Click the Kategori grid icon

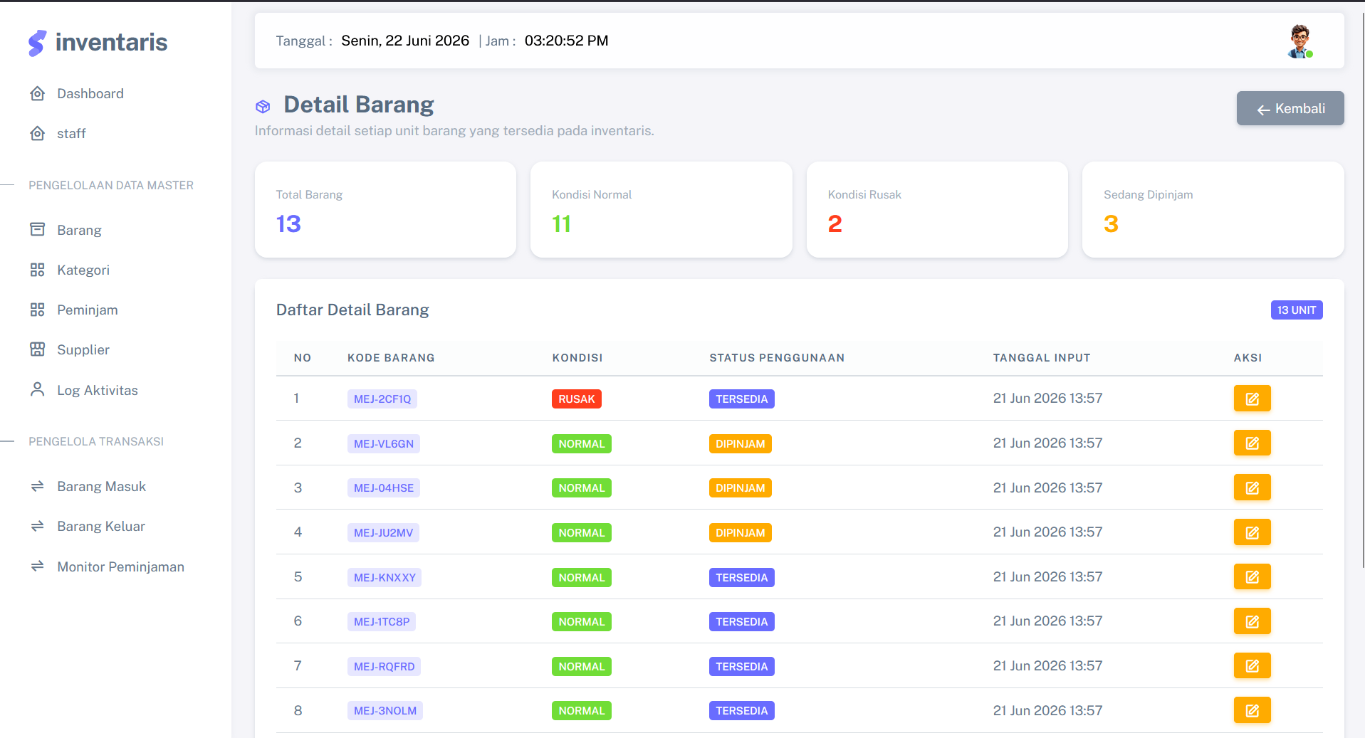38,270
